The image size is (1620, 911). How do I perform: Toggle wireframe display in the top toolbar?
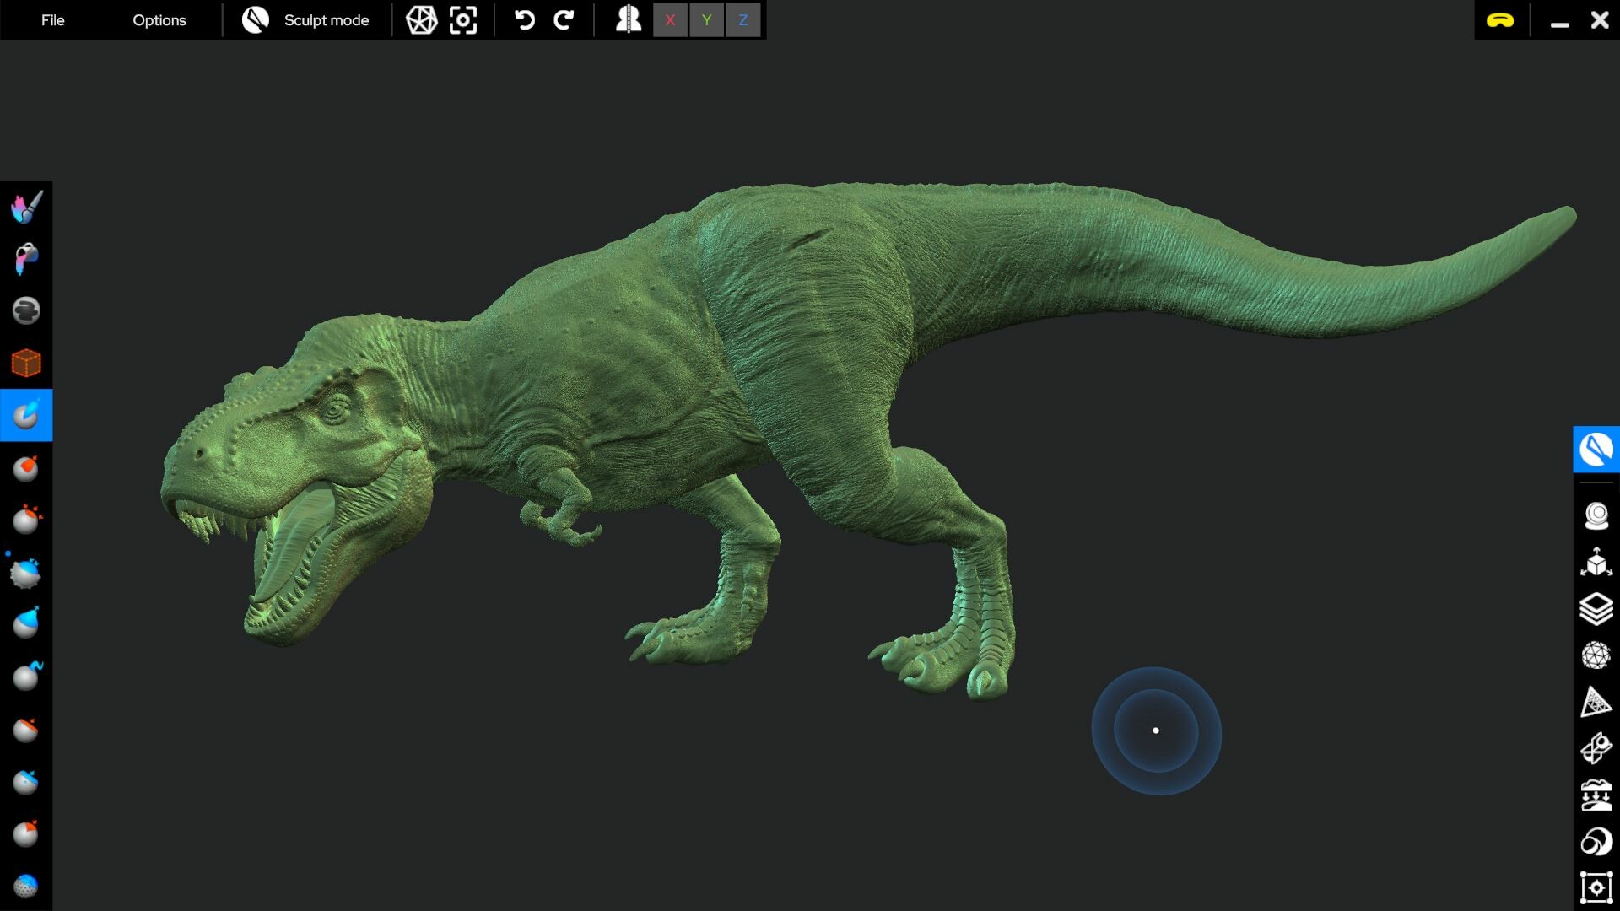(x=423, y=19)
